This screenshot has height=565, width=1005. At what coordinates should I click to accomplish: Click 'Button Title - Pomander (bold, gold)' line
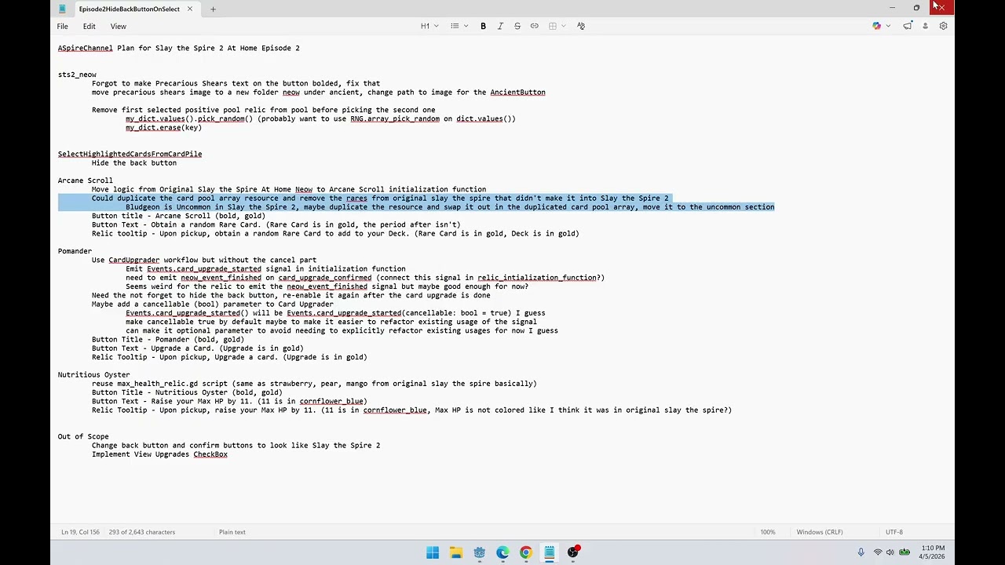click(168, 340)
